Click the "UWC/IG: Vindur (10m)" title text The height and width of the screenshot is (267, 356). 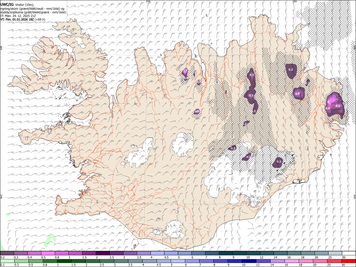(17, 4)
